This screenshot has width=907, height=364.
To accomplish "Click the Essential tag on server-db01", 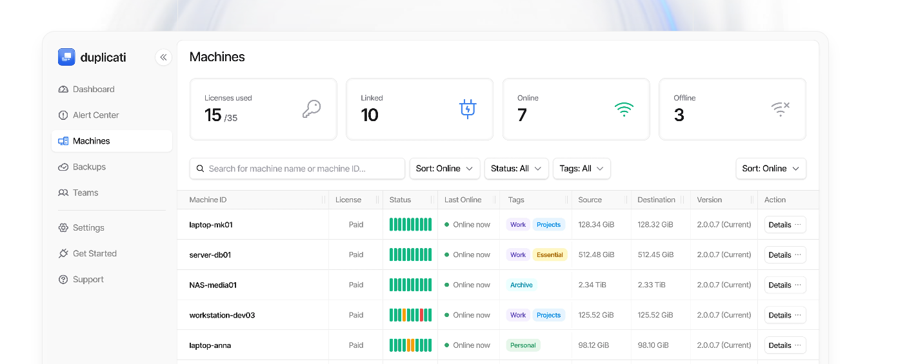I will [550, 255].
